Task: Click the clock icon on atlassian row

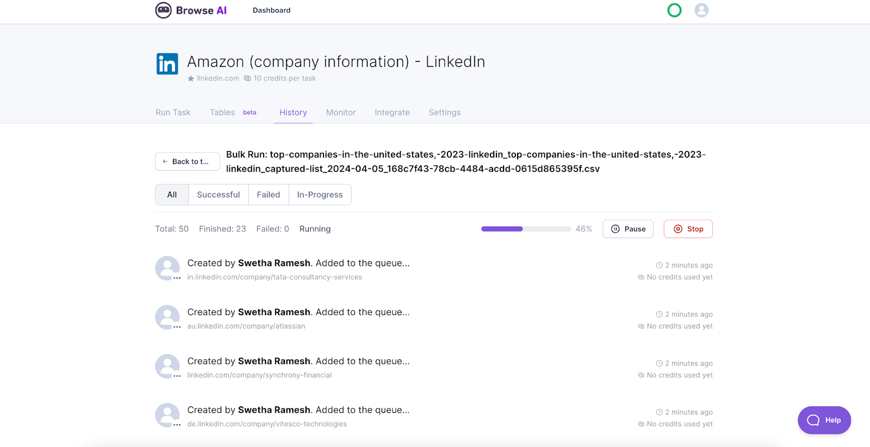Action: [x=659, y=314]
